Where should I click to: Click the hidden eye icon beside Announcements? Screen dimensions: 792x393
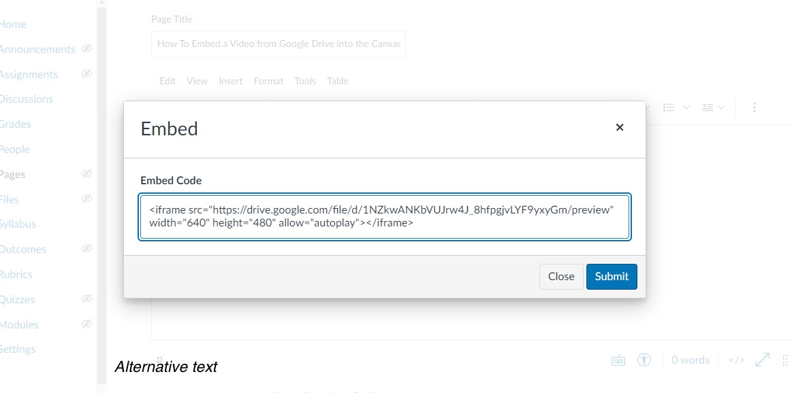(86, 49)
